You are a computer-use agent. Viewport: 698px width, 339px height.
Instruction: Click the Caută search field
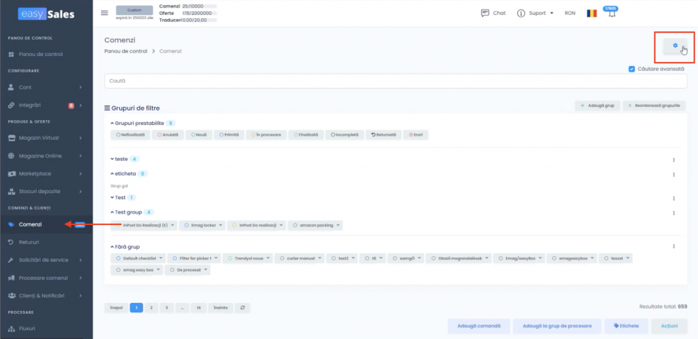(395, 81)
